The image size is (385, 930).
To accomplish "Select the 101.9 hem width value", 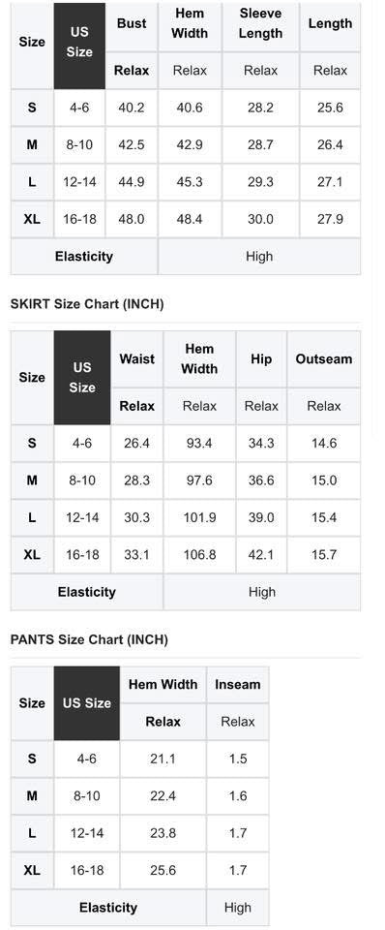I will pyautogui.click(x=199, y=517).
